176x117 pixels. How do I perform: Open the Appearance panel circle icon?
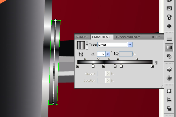(x=169, y=78)
